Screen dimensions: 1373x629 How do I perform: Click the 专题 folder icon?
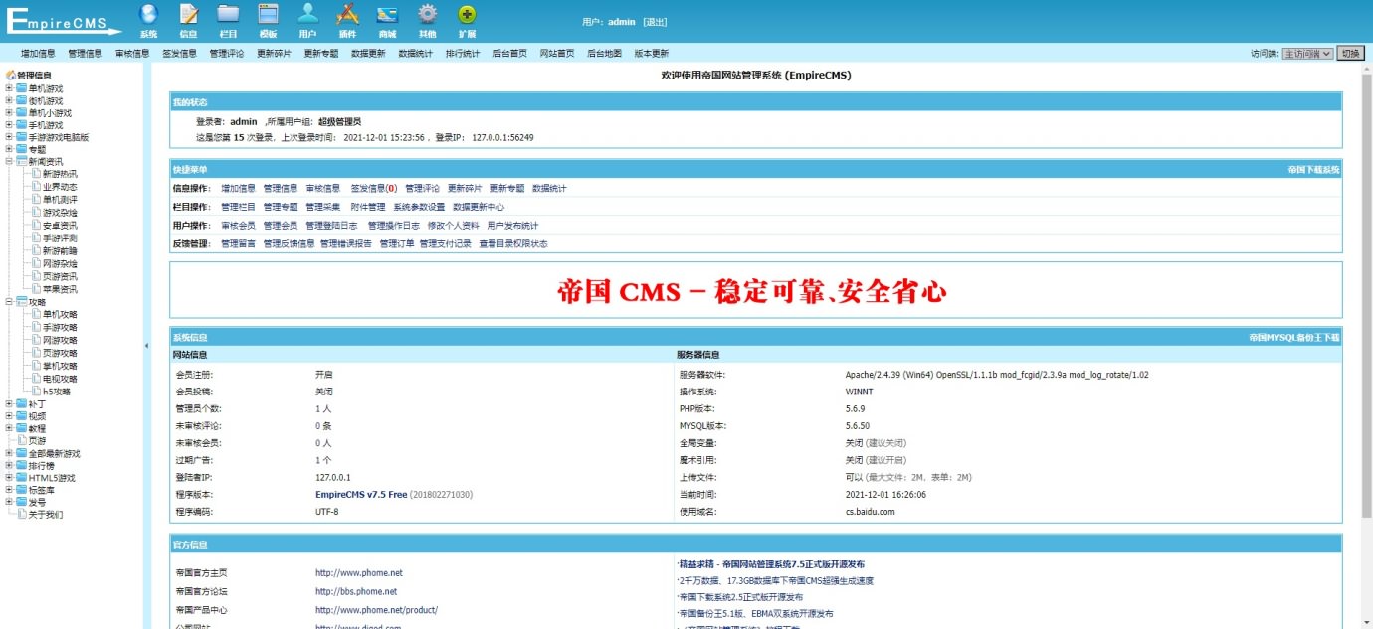pos(22,149)
